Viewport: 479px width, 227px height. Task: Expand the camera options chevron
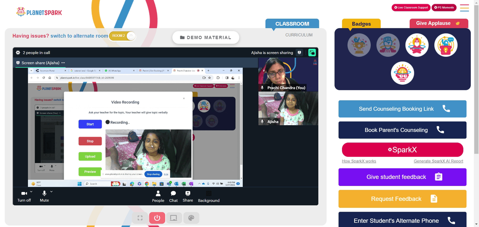pyautogui.click(x=32, y=192)
